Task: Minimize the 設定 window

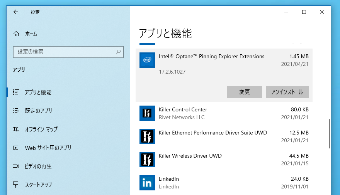Action: click(286, 12)
